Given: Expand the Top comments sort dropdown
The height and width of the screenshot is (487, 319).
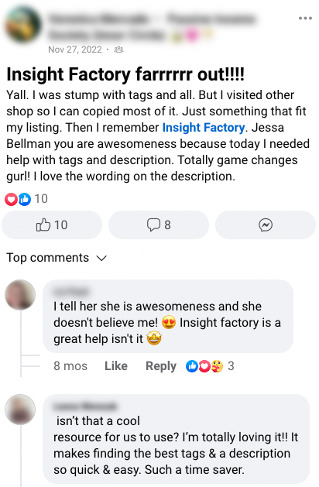Looking at the screenshot, I should pos(57,258).
